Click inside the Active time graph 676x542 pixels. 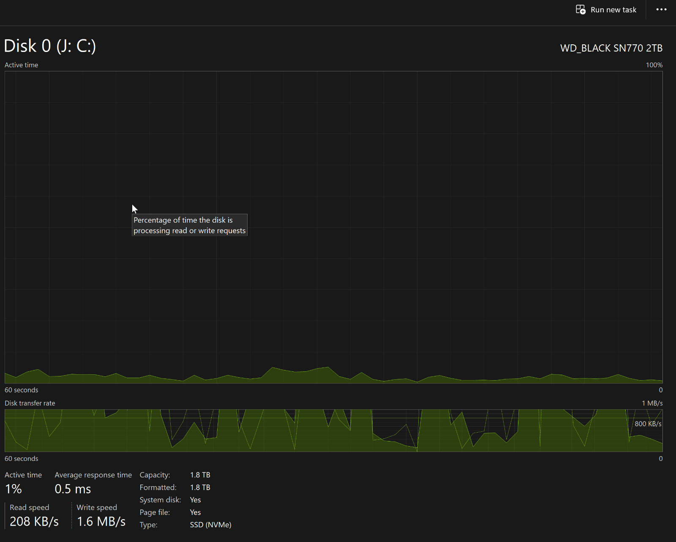pyautogui.click(x=333, y=227)
